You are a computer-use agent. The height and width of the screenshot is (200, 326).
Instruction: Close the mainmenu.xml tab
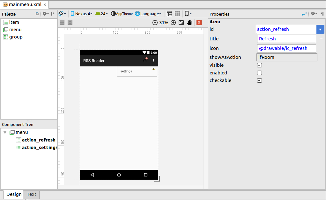pos(45,4)
